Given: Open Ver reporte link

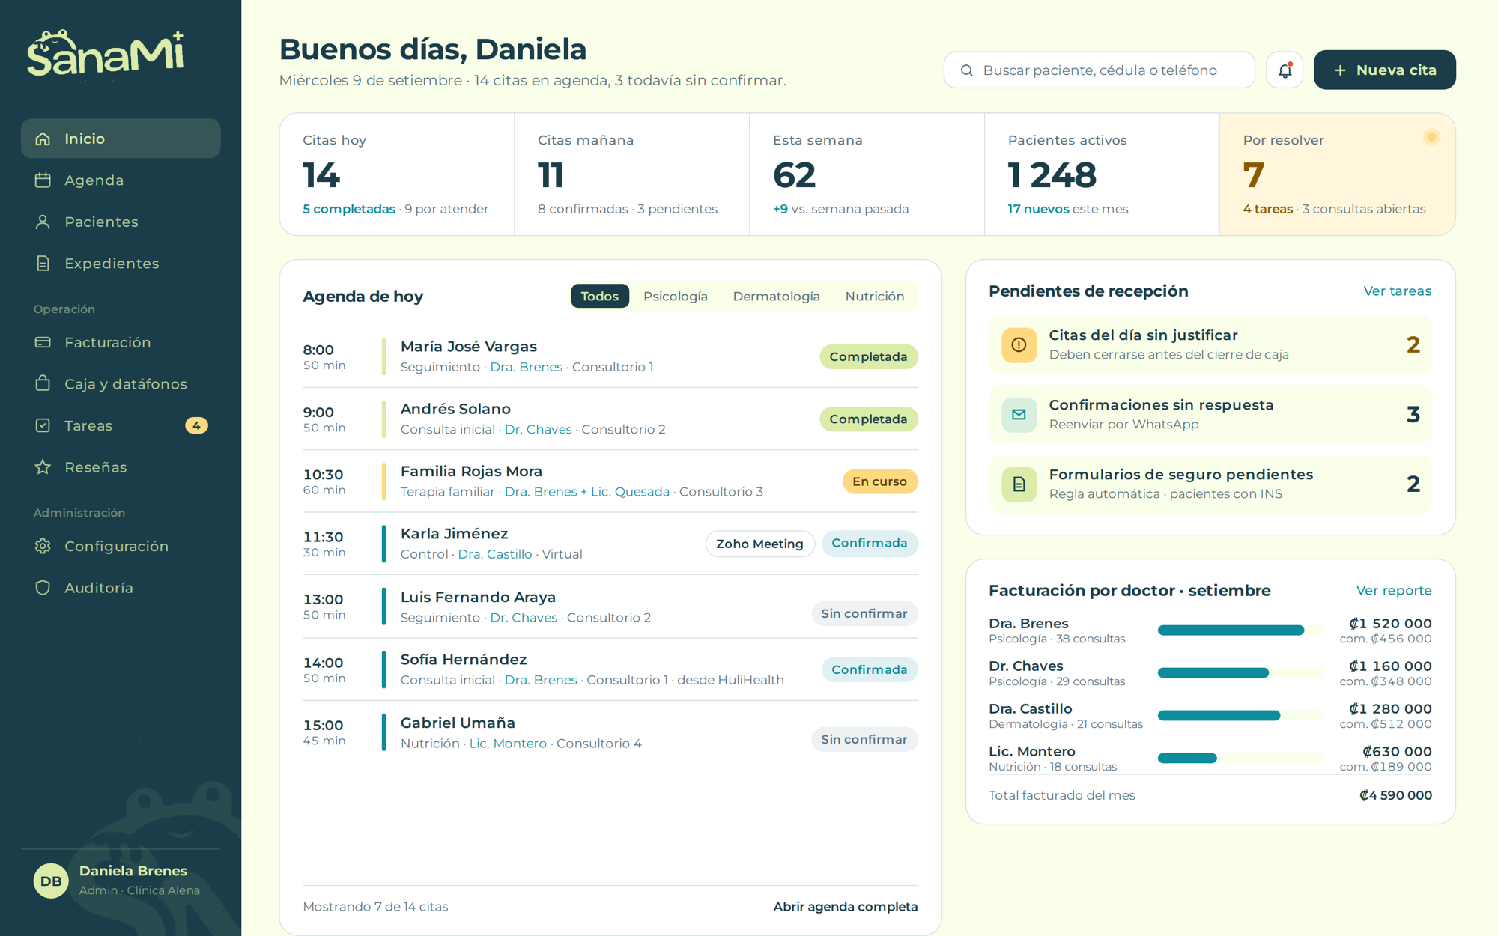Looking at the screenshot, I should click(x=1394, y=590).
